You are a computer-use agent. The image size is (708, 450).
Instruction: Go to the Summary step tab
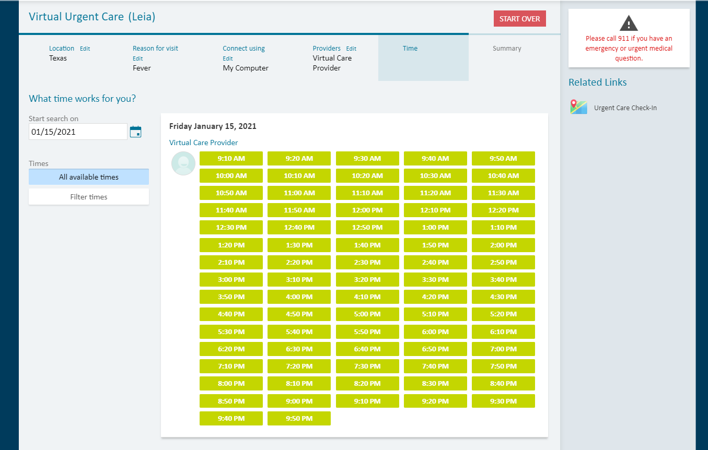[507, 49]
